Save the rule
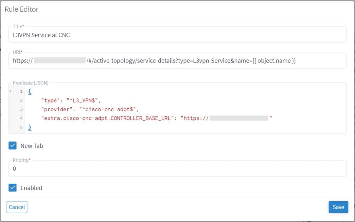This screenshot has height=222, width=355. 338,207
